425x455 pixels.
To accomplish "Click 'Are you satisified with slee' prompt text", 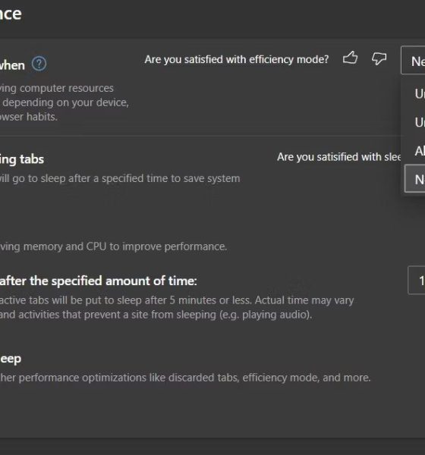I will [339, 157].
